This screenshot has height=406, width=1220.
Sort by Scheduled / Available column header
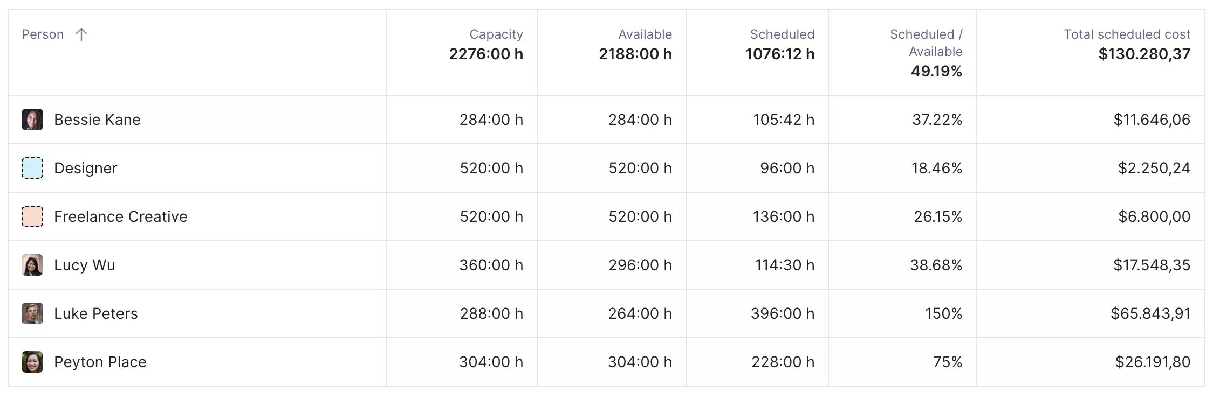[926, 43]
